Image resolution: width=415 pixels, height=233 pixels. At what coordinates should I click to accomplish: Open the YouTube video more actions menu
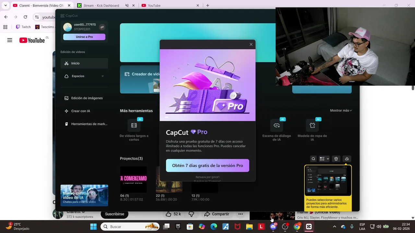[241, 214]
